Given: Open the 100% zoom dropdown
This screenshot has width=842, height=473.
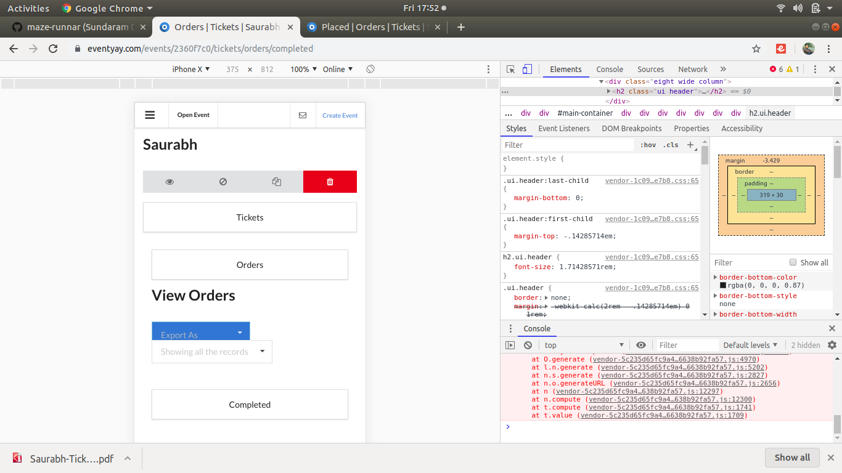Looking at the screenshot, I should click(304, 70).
